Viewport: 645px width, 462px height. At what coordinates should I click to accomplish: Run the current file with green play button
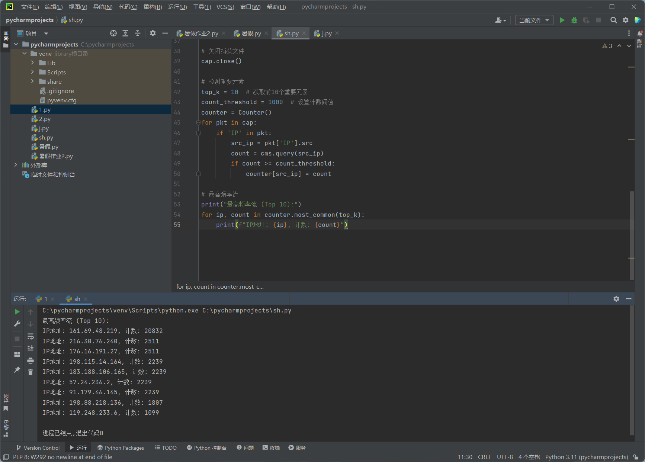click(562, 20)
